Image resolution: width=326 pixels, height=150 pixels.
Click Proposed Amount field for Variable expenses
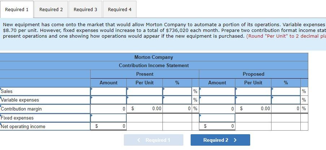point(217,100)
